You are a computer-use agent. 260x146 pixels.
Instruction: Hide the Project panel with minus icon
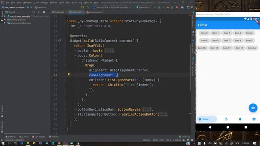coord(48,12)
